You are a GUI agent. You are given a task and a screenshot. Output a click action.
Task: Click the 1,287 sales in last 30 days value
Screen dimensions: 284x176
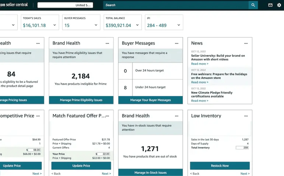[245, 139]
